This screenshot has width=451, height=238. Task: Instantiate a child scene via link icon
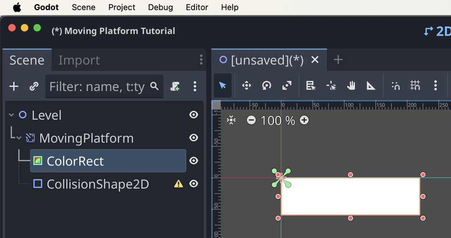pos(34,86)
